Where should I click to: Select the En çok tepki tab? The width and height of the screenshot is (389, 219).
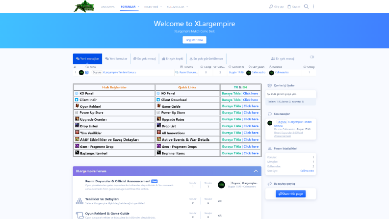pos(172,58)
